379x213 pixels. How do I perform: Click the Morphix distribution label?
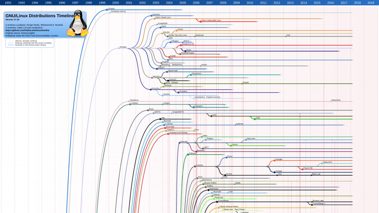pyautogui.click(x=156, y=76)
